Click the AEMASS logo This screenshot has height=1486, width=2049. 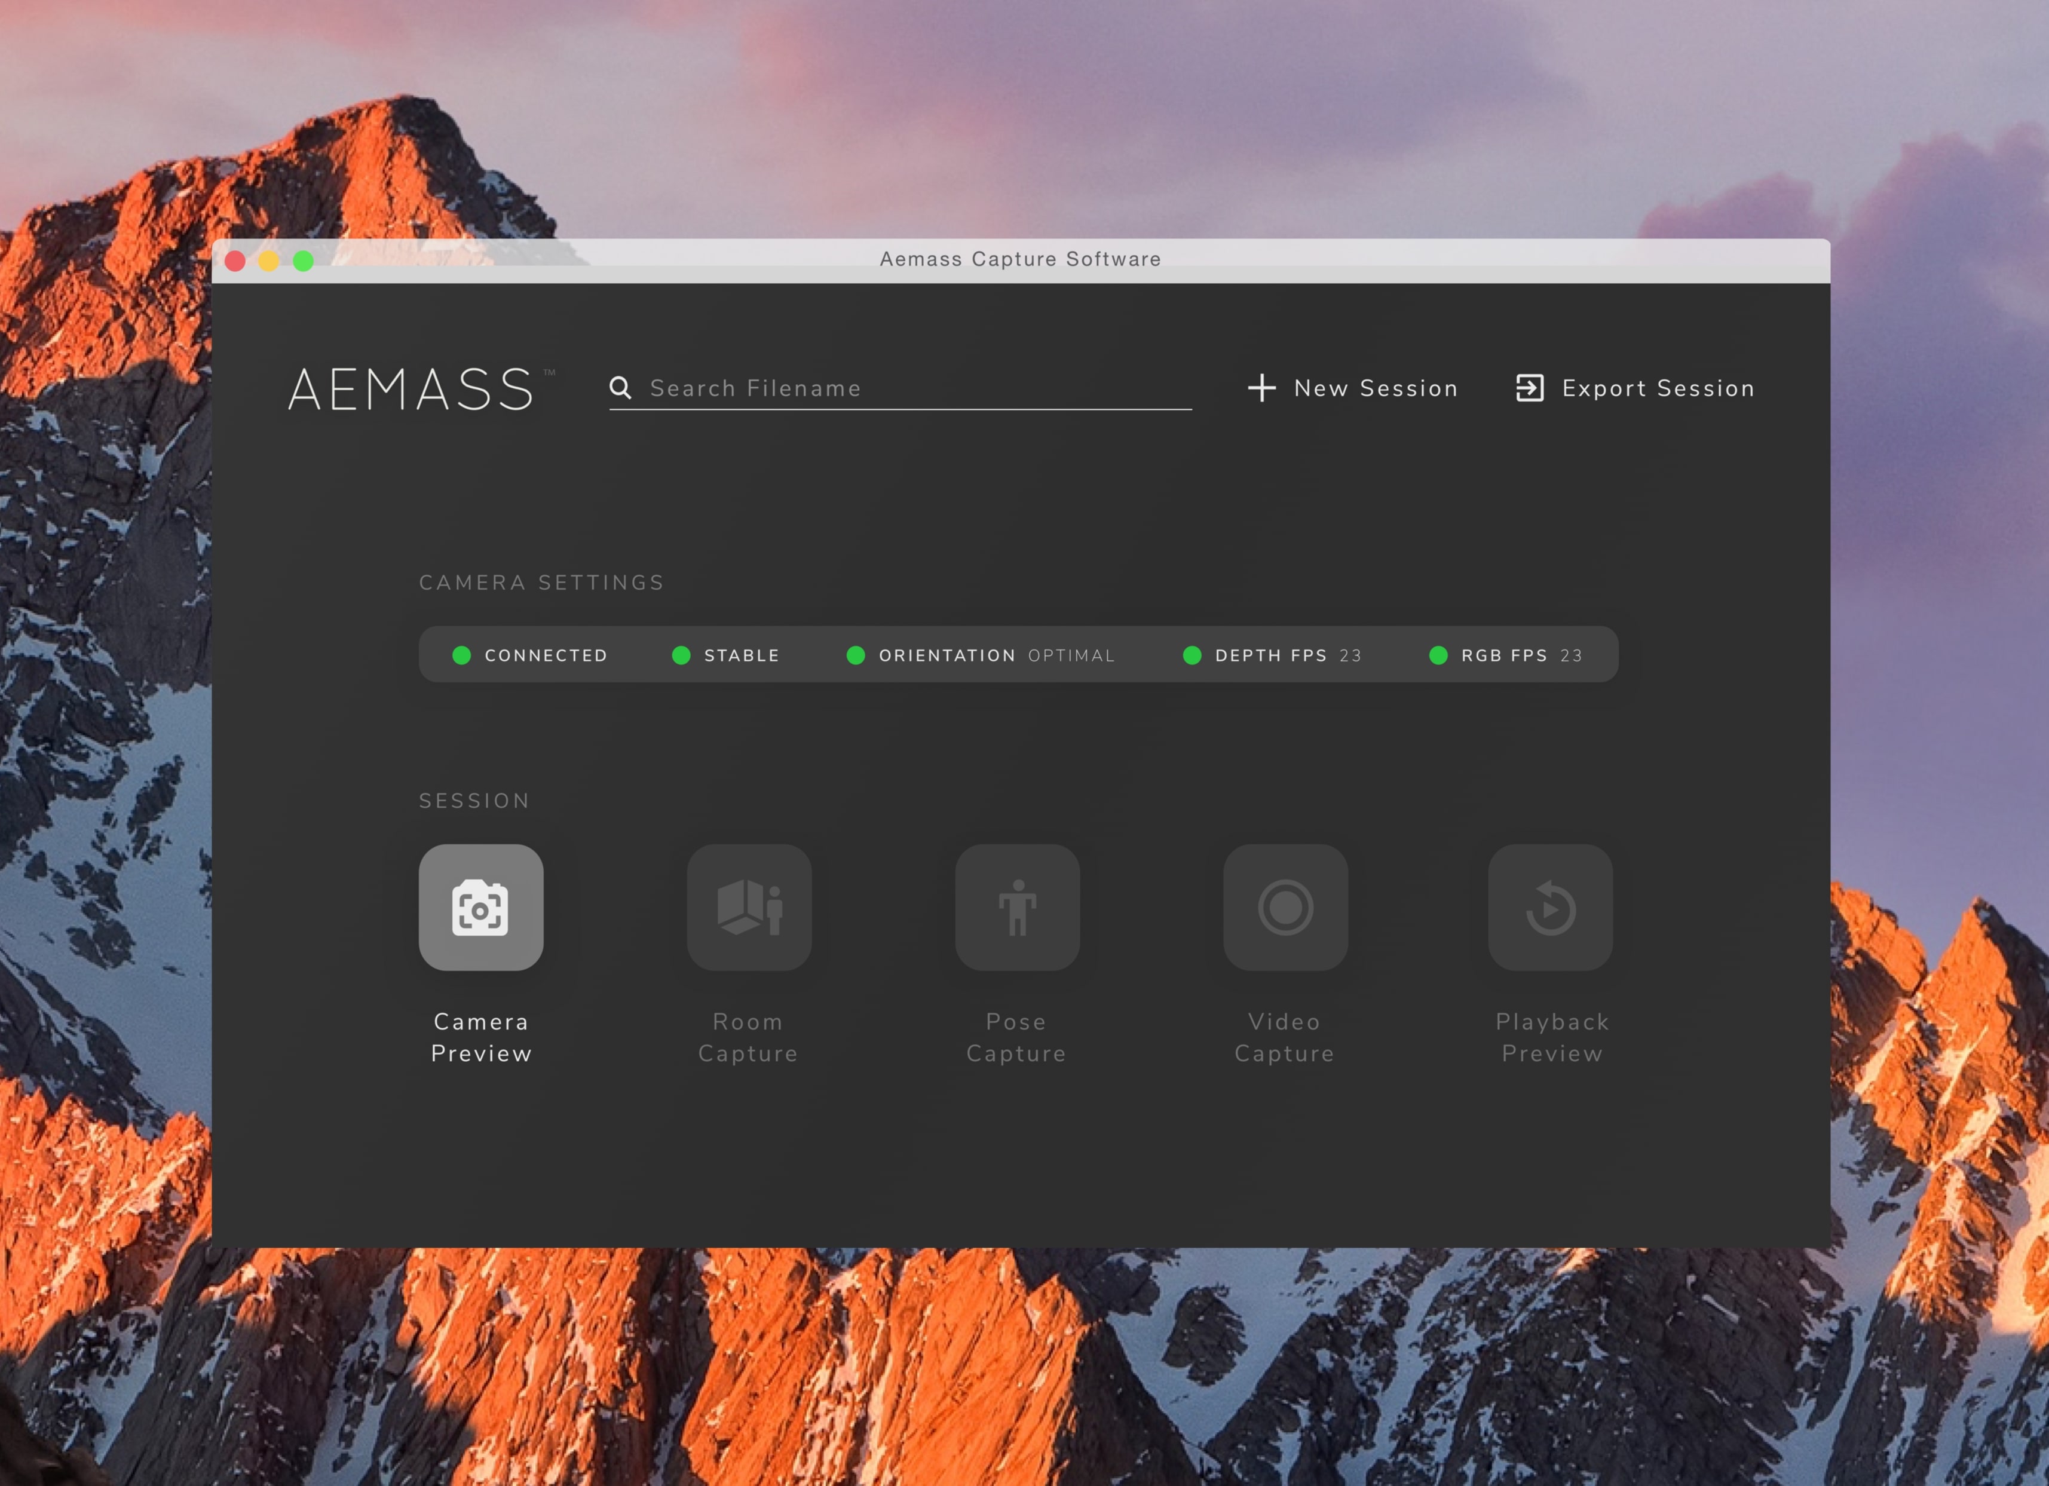(x=412, y=390)
